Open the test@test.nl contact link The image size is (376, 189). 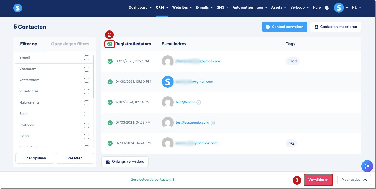pyautogui.click(x=185, y=102)
